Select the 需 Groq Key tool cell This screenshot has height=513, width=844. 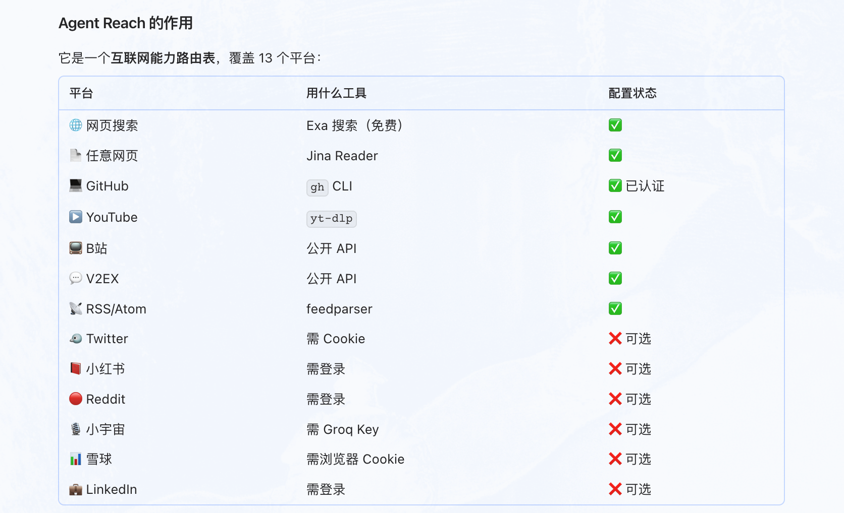pos(343,429)
